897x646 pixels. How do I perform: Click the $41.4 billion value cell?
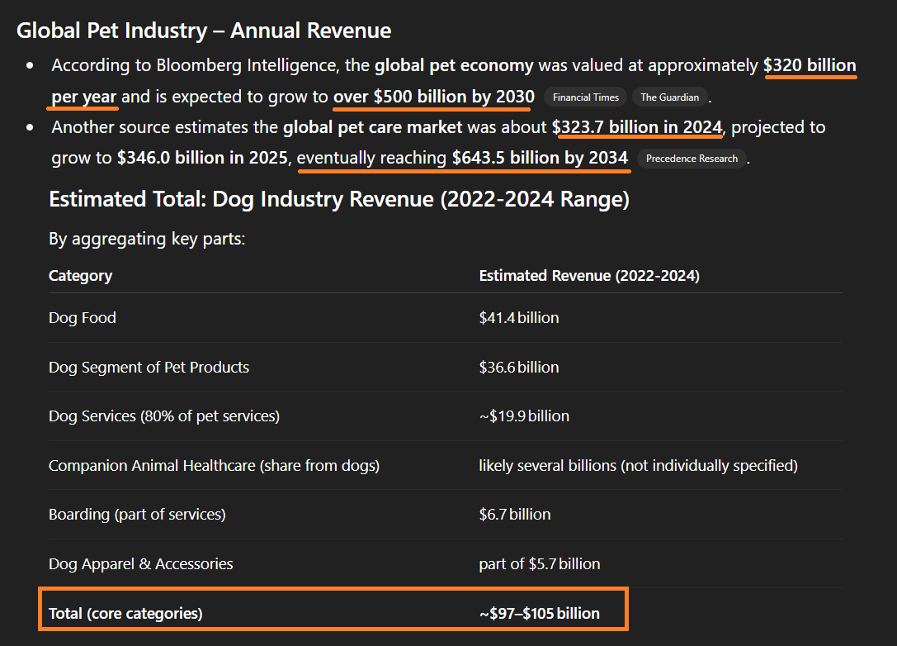[518, 318]
